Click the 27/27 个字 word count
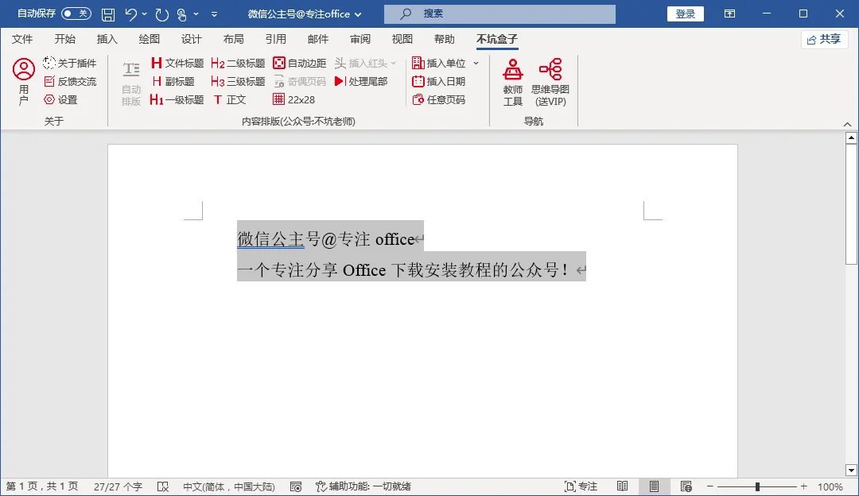859x496 pixels. click(118, 486)
